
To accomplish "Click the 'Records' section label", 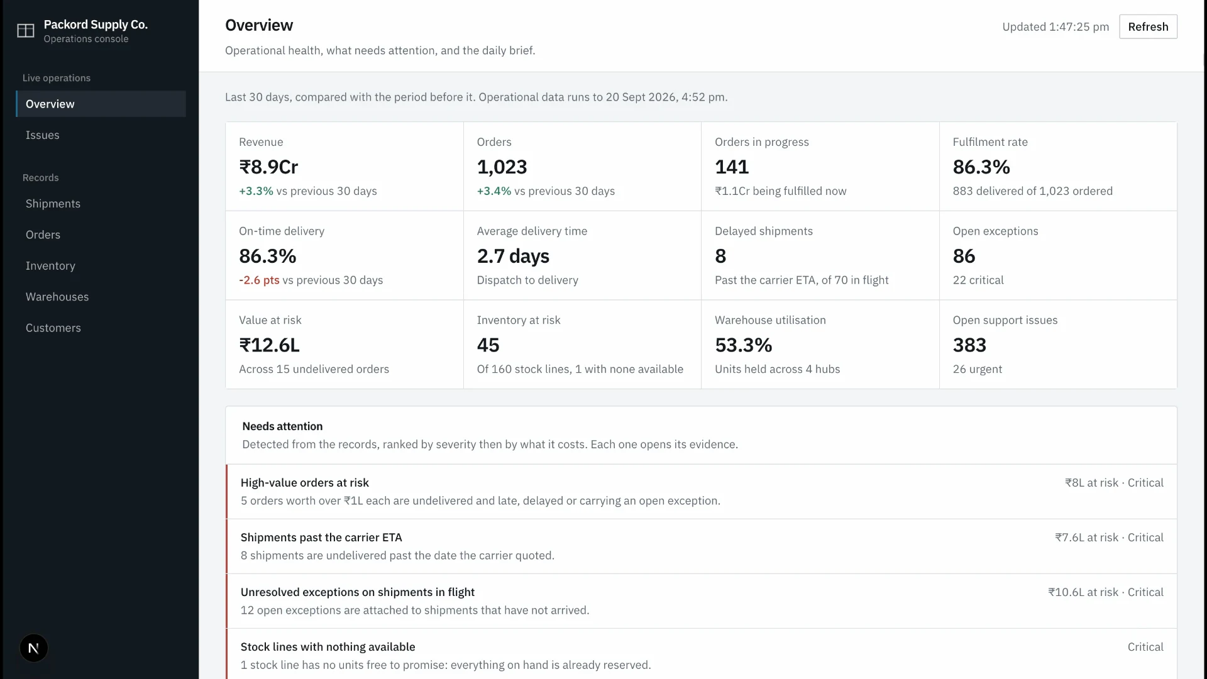I will (x=41, y=178).
